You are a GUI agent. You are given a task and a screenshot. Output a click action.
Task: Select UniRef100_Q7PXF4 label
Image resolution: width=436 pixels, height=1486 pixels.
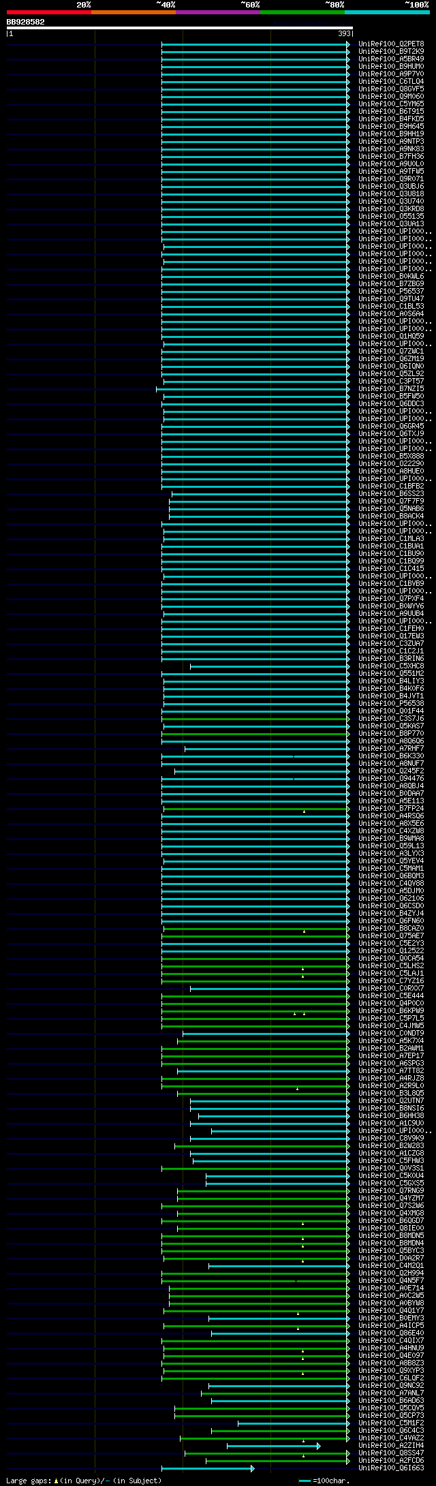click(391, 599)
